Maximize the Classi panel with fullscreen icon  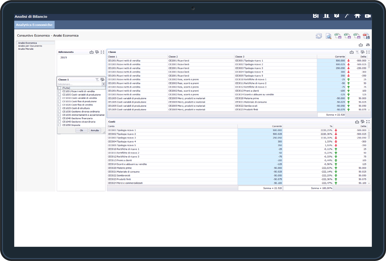pyautogui.click(x=368, y=52)
